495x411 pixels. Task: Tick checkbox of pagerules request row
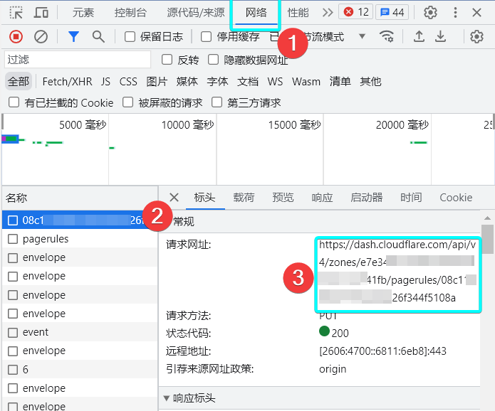click(x=13, y=239)
